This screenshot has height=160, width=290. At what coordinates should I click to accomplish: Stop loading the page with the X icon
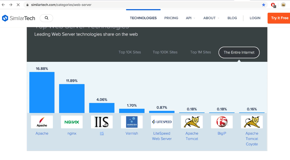tap(18, 5)
